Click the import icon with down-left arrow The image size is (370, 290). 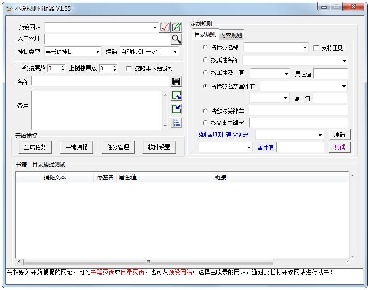[x=176, y=109]
